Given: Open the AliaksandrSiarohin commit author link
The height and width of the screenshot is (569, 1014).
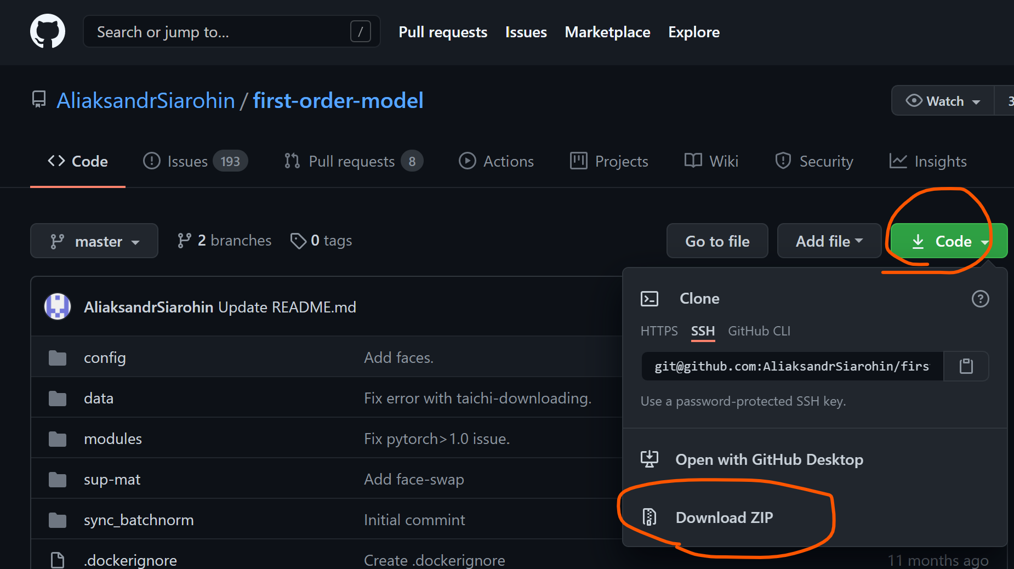Looking at the screenshot, I should click(149, 307).
